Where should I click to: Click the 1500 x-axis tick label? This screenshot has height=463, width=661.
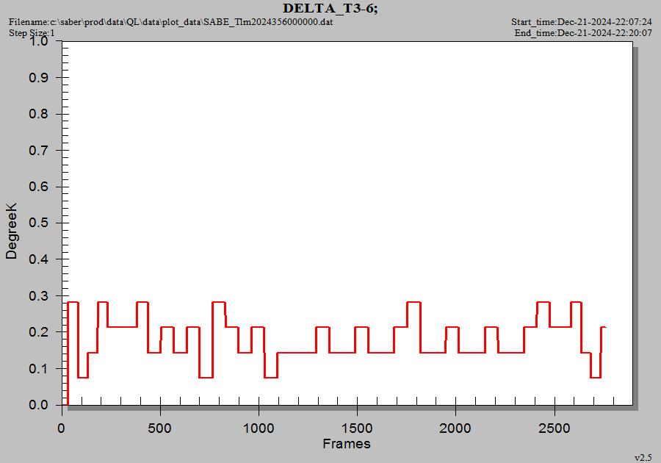click(357, 428)
